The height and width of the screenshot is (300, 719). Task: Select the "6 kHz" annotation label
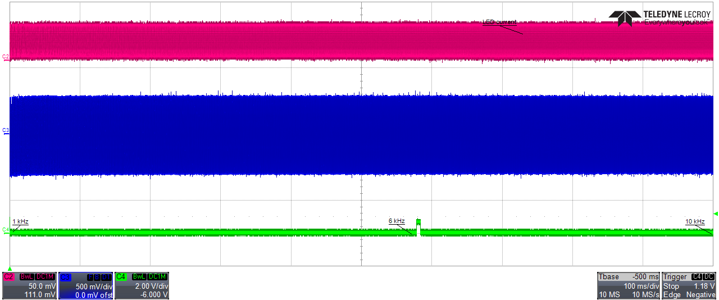tap(397, 221)
